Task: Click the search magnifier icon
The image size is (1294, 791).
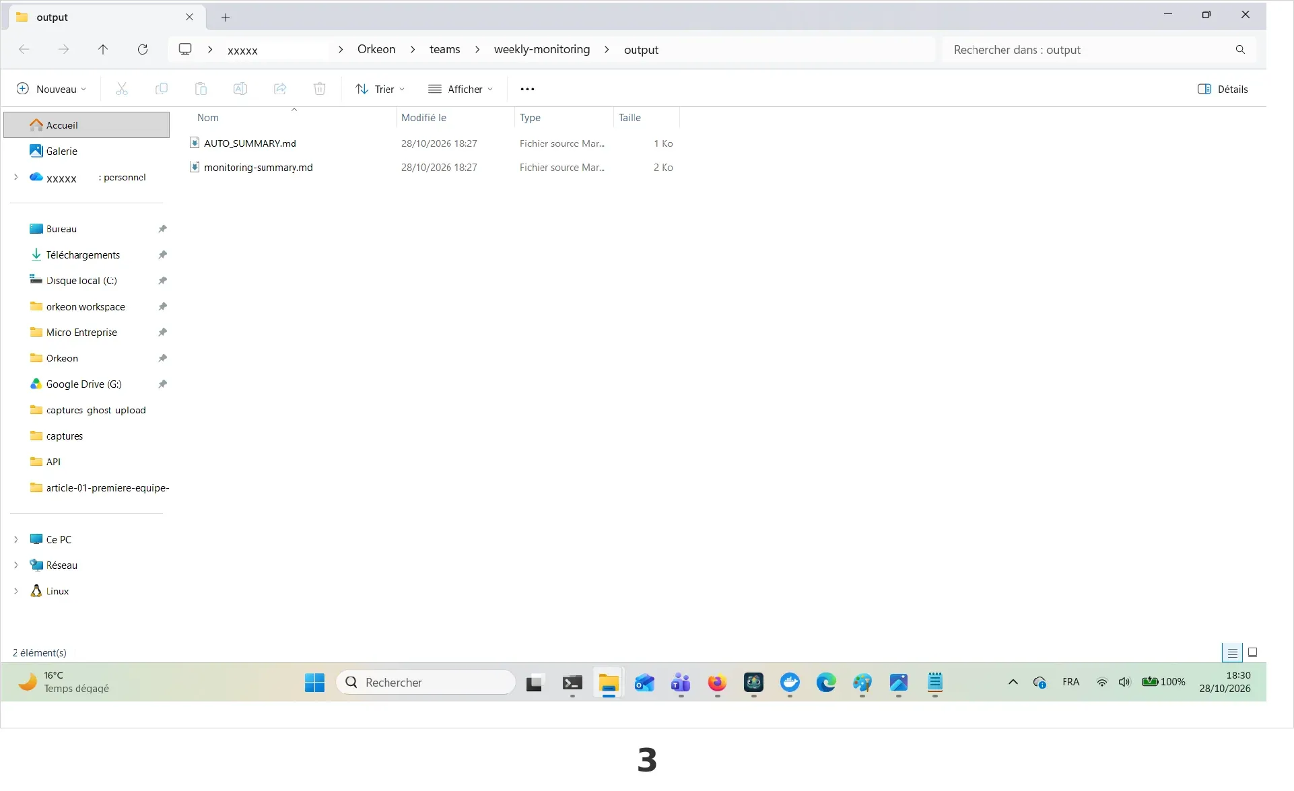Action: pos(1240,49)
